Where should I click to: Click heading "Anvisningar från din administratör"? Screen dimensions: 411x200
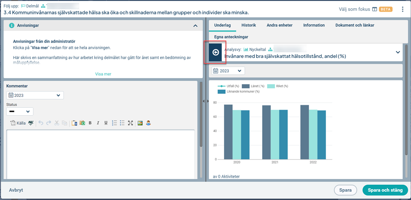pyautogui.click(x=44, y=41)
